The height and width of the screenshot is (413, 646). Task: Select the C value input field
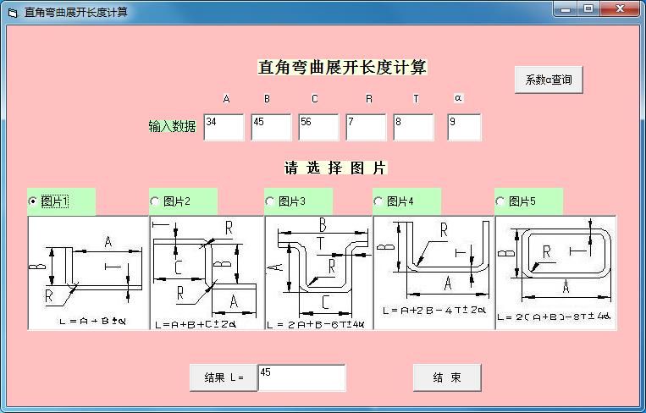(x=318, y=127)
